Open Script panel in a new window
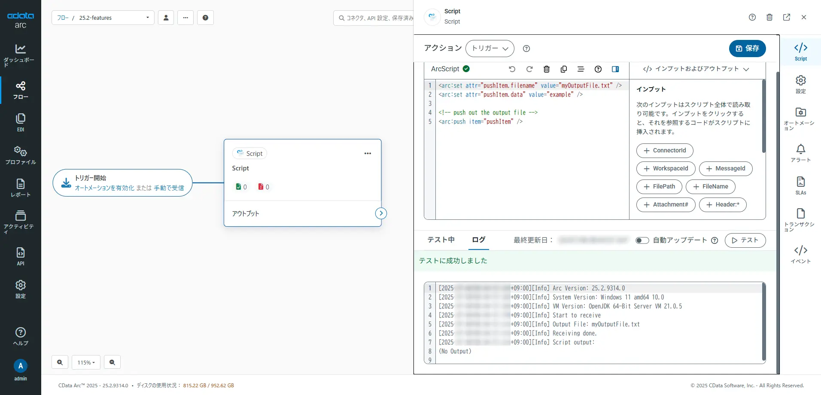 coord(787,17)
